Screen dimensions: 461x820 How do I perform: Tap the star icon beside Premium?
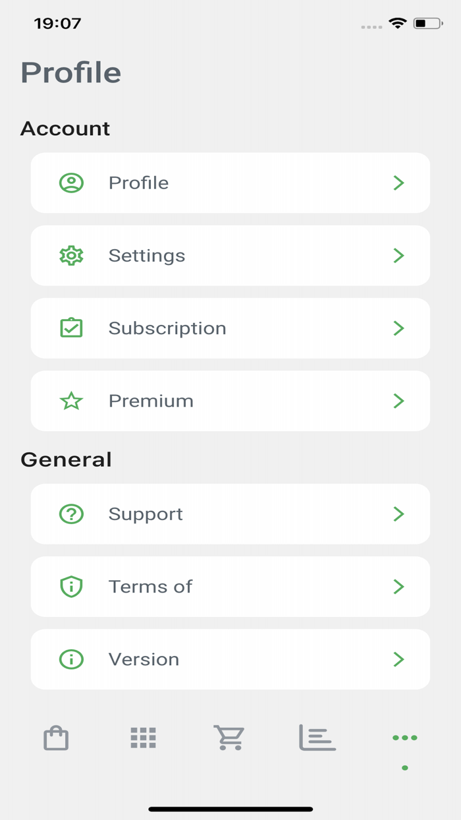click(x=71, y=401)
